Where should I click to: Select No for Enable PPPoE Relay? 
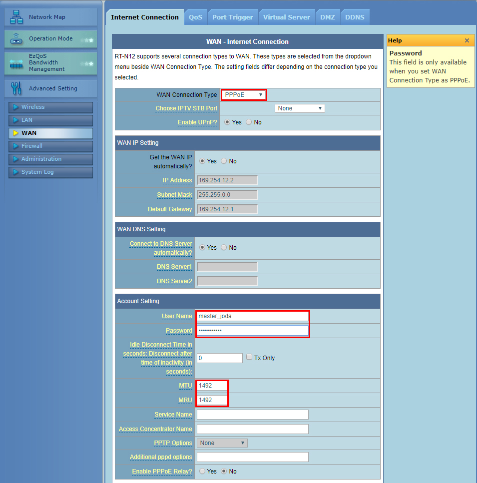[224, 471]
